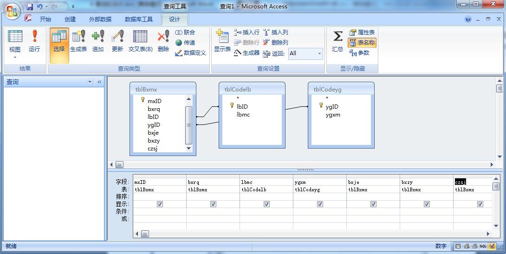Select the ygxm field in tblCodeyg
This screenshot has height=254, width=506.
pyautogui.click(x=333, y=115)
